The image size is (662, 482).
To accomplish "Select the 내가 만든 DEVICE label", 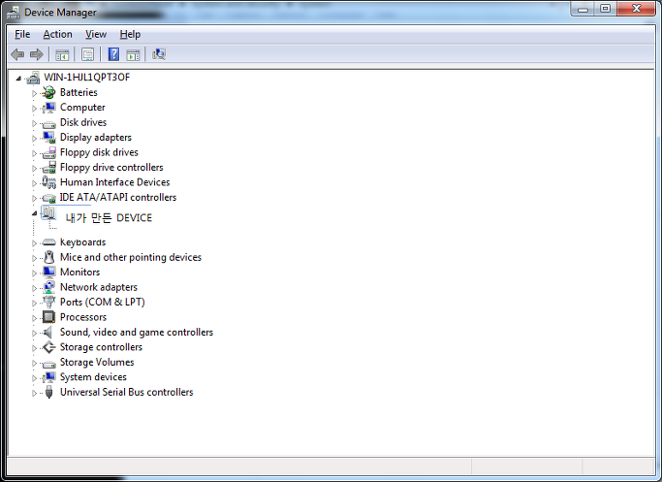I will coord(109,217).
